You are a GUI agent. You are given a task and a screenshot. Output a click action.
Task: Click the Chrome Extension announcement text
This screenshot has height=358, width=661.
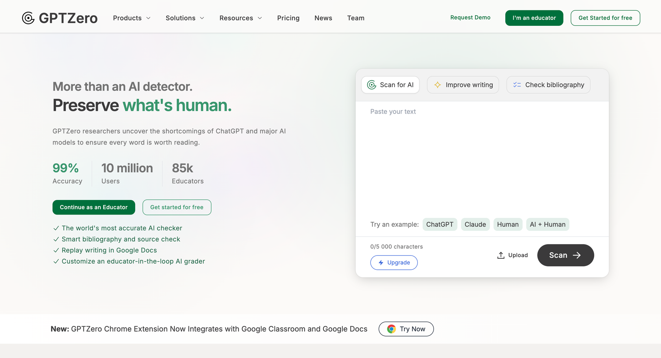tap(209, 329)
